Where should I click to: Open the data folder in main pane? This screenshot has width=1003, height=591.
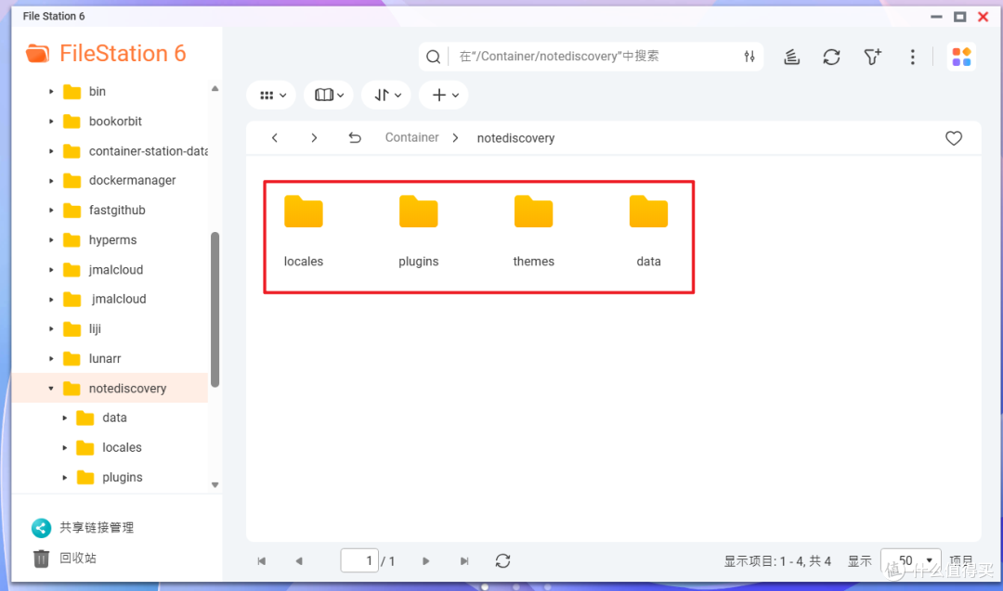[648, 212]
